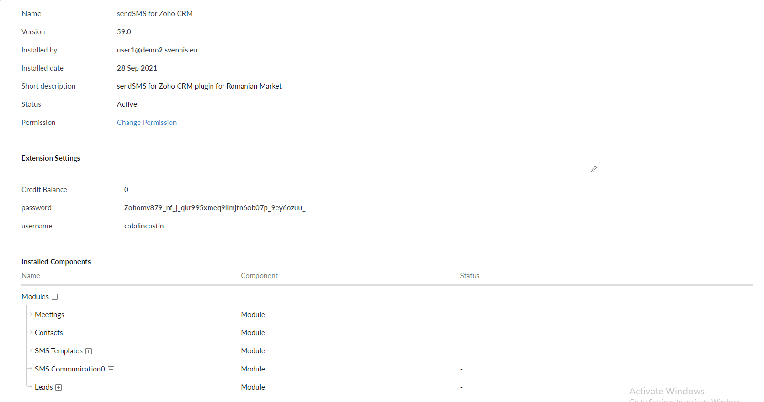Click the installed date 28 Sep 2021

tap(137, 68)
